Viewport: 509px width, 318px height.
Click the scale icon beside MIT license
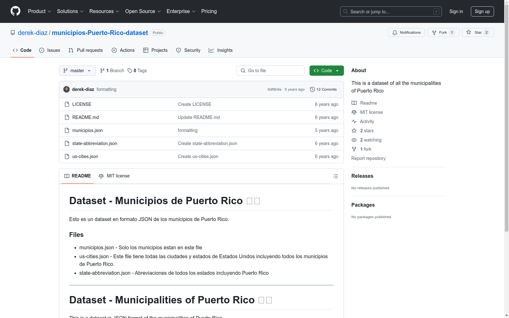pyautogui.click(x=354, y=112)
